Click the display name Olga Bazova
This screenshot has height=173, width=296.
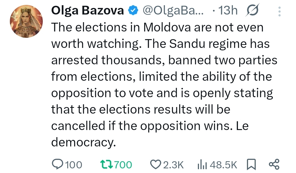pos(88,11)
